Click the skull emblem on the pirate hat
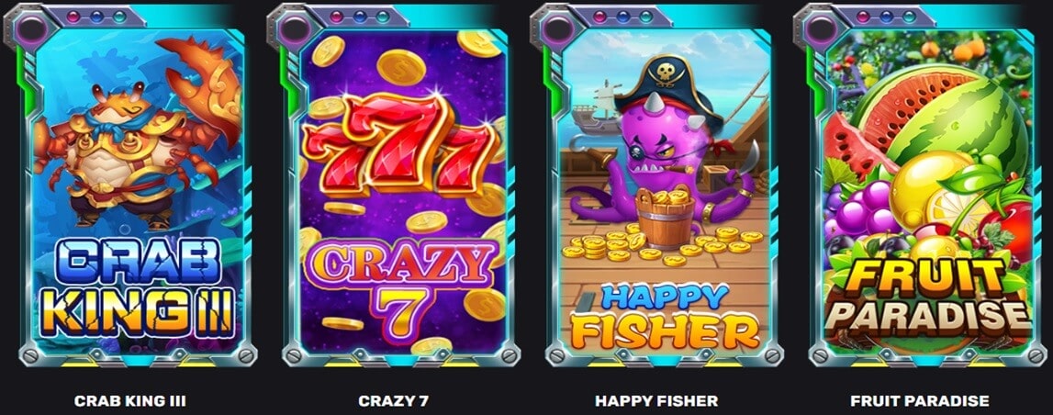Screen dimensions: 1053x415 [x=666, y=73]
